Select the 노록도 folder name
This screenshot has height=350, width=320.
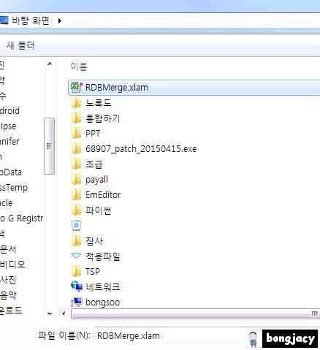click(98, 103)
